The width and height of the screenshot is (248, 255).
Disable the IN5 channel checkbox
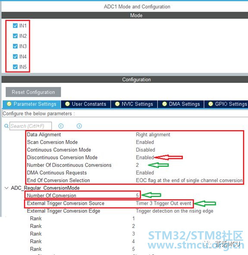[x=15, y=67]
